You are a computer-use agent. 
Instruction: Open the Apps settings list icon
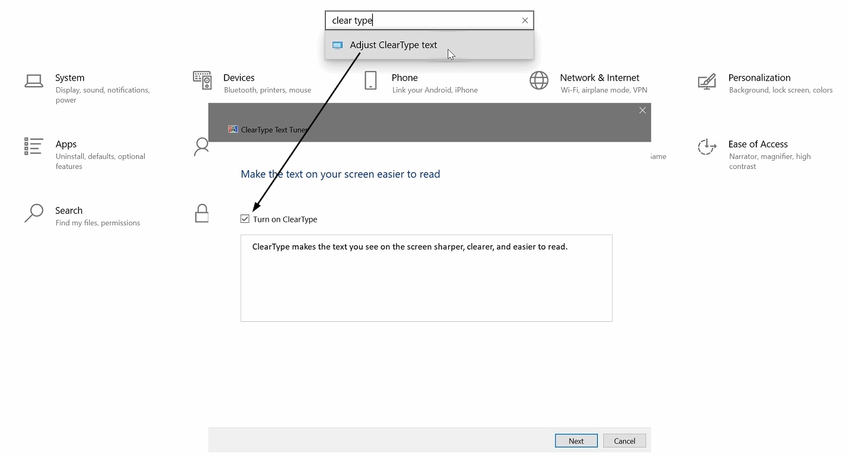pos(33,146)
